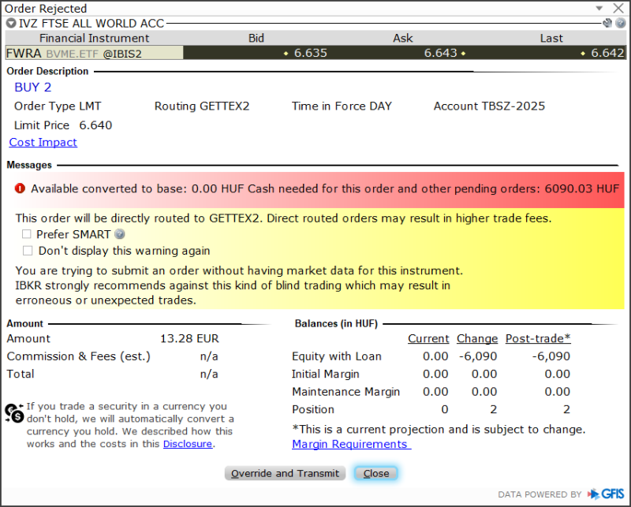Click the Order Type LMT text
Screen dimensions: 631x507
click(58, 106)
